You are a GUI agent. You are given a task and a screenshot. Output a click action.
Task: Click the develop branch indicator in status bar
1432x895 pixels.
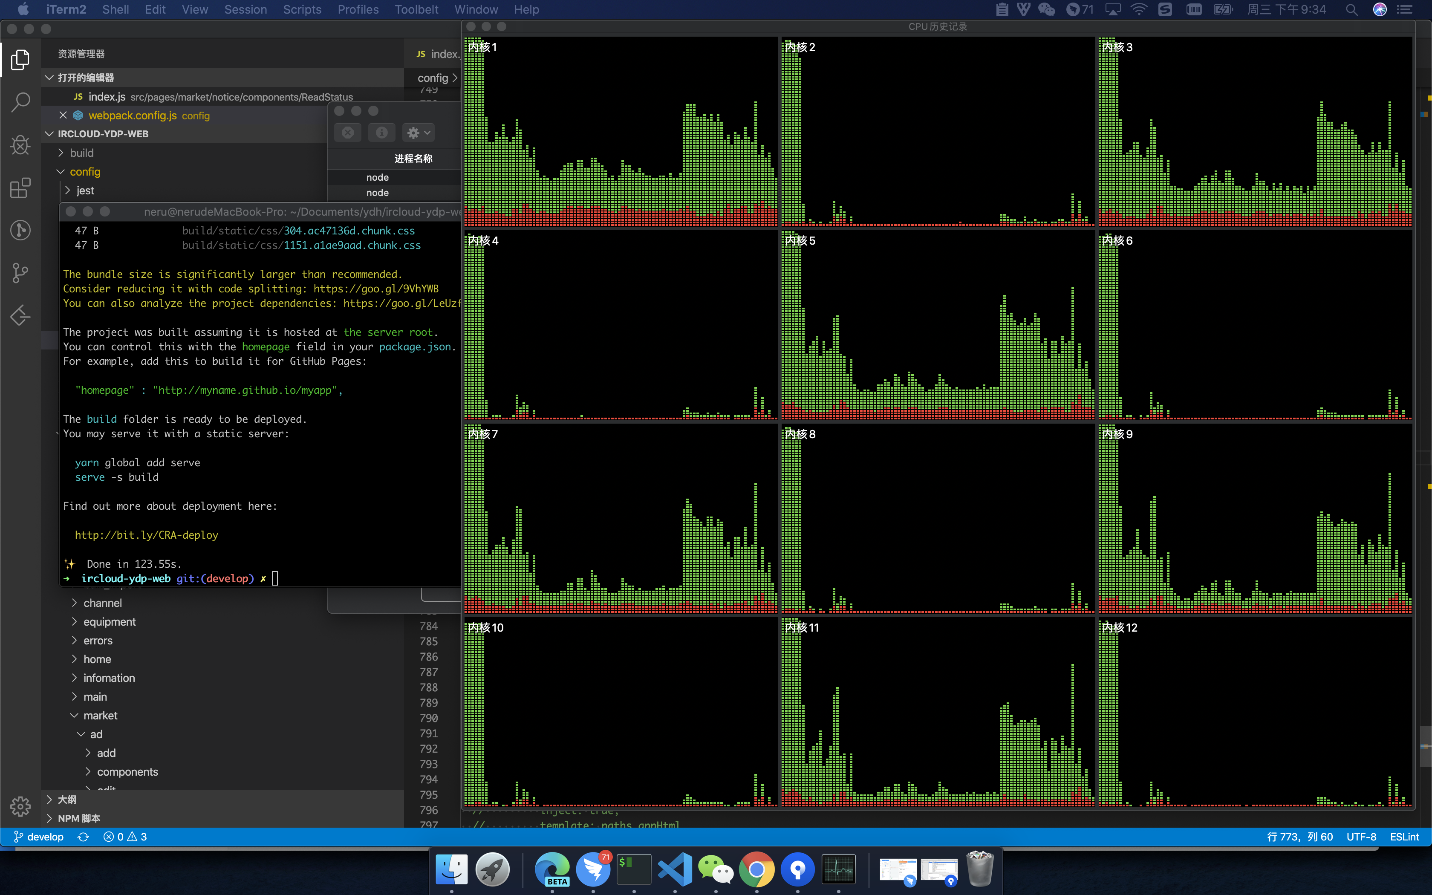click(38, 836)
